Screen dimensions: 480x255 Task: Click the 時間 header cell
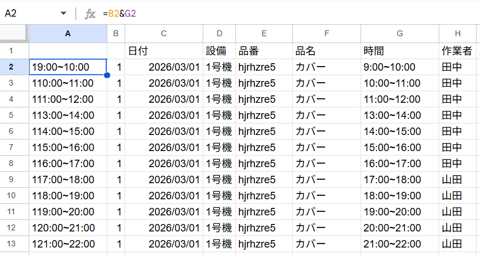(x=400, y=51)
